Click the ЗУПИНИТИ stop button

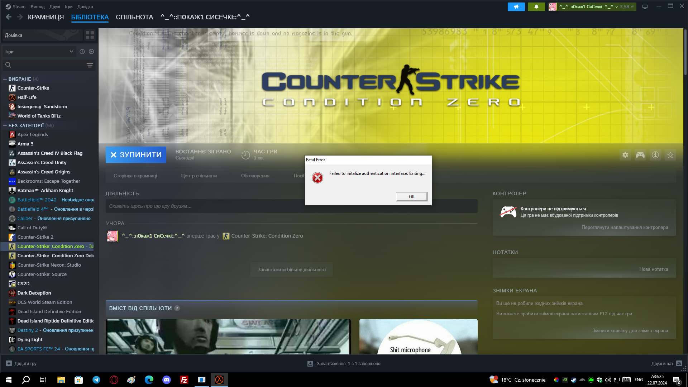[x=136, y=155]
